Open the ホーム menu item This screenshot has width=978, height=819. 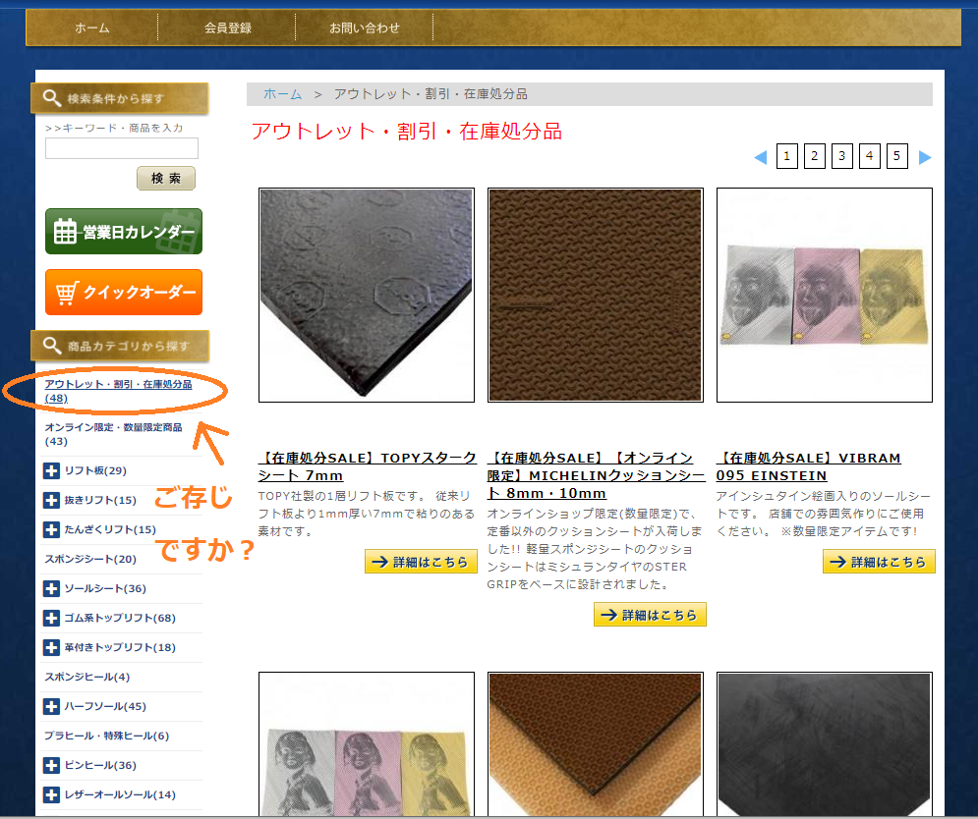coord(92,28)
